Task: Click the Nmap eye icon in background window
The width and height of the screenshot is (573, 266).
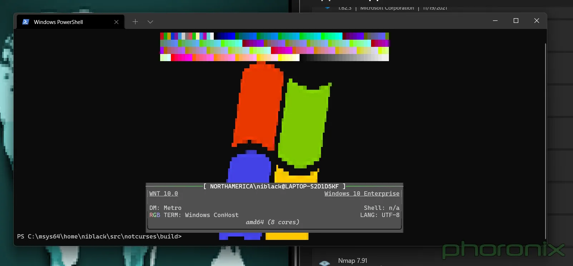Action: tap(324, 263)
